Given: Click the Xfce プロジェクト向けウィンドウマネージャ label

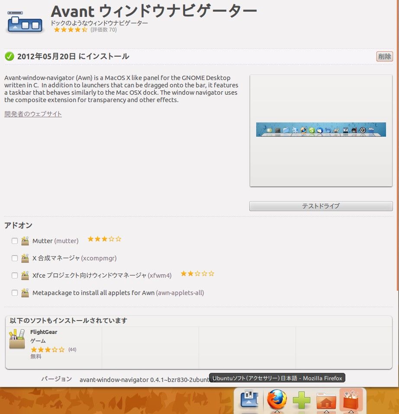Looking at the screenshot, I should click(102, 276).
